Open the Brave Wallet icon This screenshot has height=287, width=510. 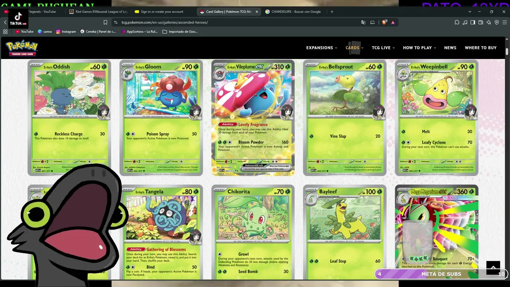pos(481,22)
